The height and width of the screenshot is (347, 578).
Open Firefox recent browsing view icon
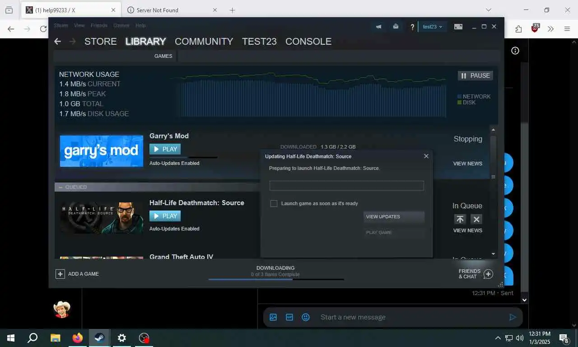tap(9, 10)
